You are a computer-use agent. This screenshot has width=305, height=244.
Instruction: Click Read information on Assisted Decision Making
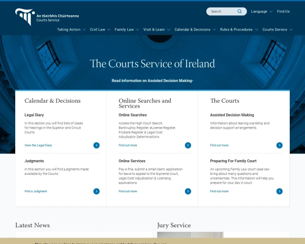[x=152, y=80]
